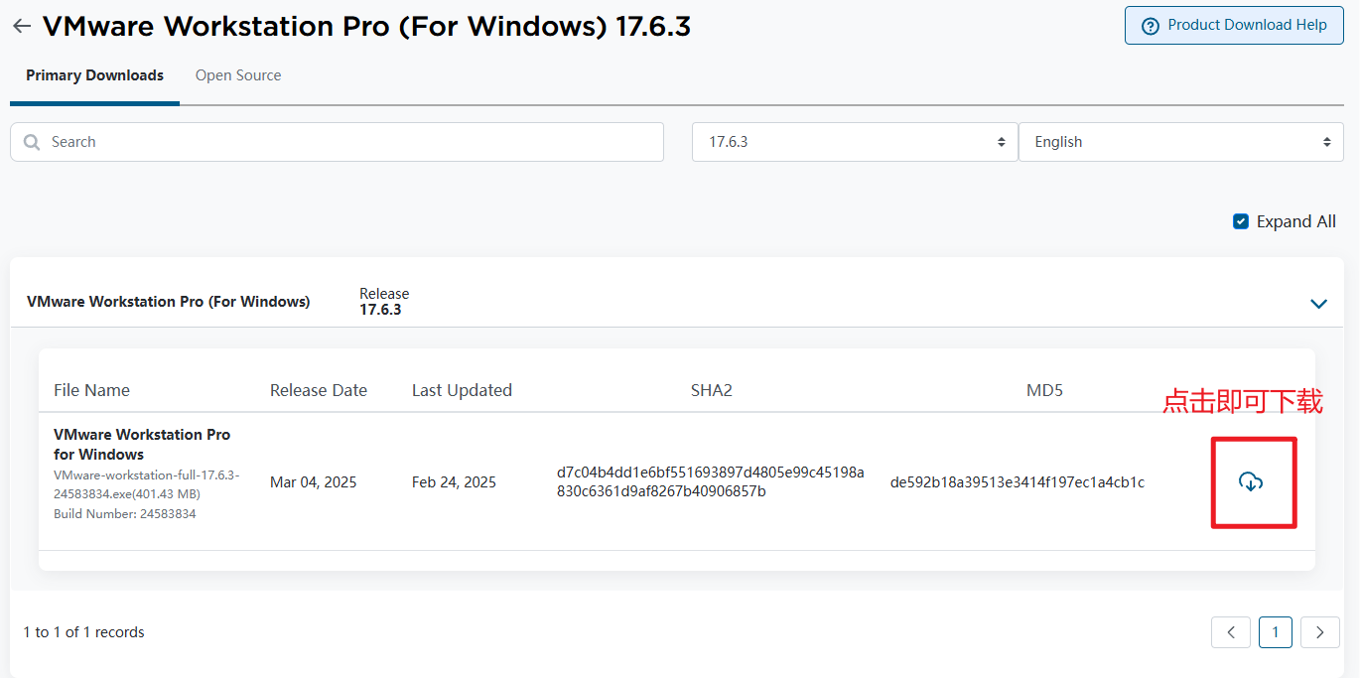Click the Mar 04, 2025 release date
Image resolution: width=1360 pixels, height=678 pixels.
click(313, 482)
